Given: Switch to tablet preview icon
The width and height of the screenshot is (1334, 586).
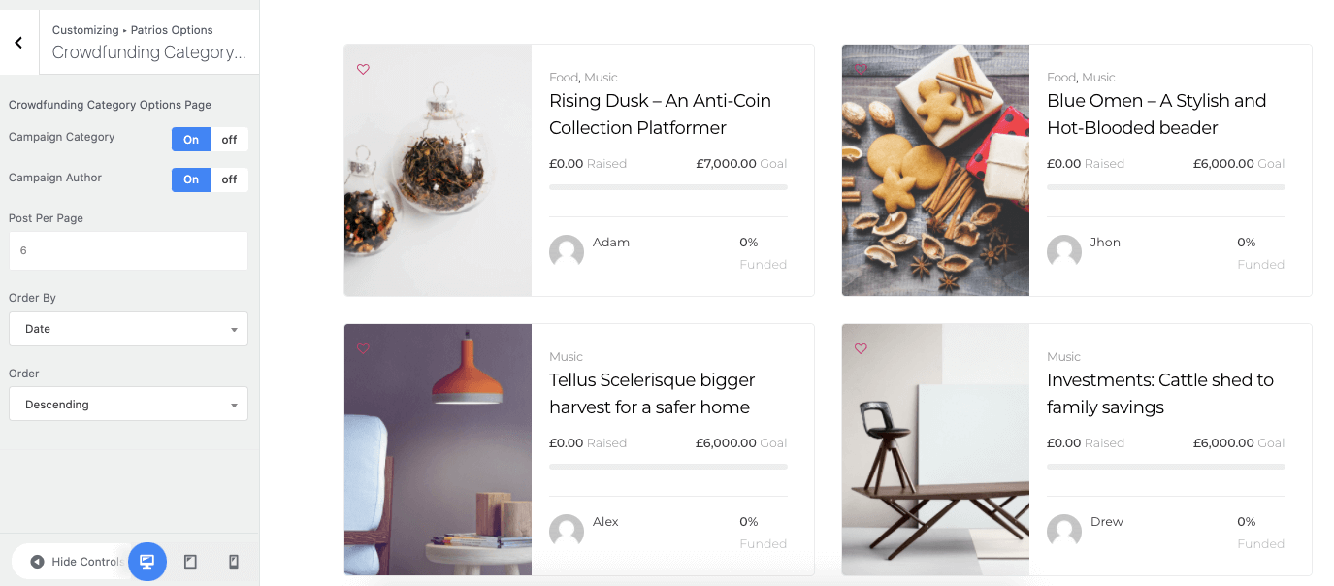Looking at the screenshot, I should 190,562.
